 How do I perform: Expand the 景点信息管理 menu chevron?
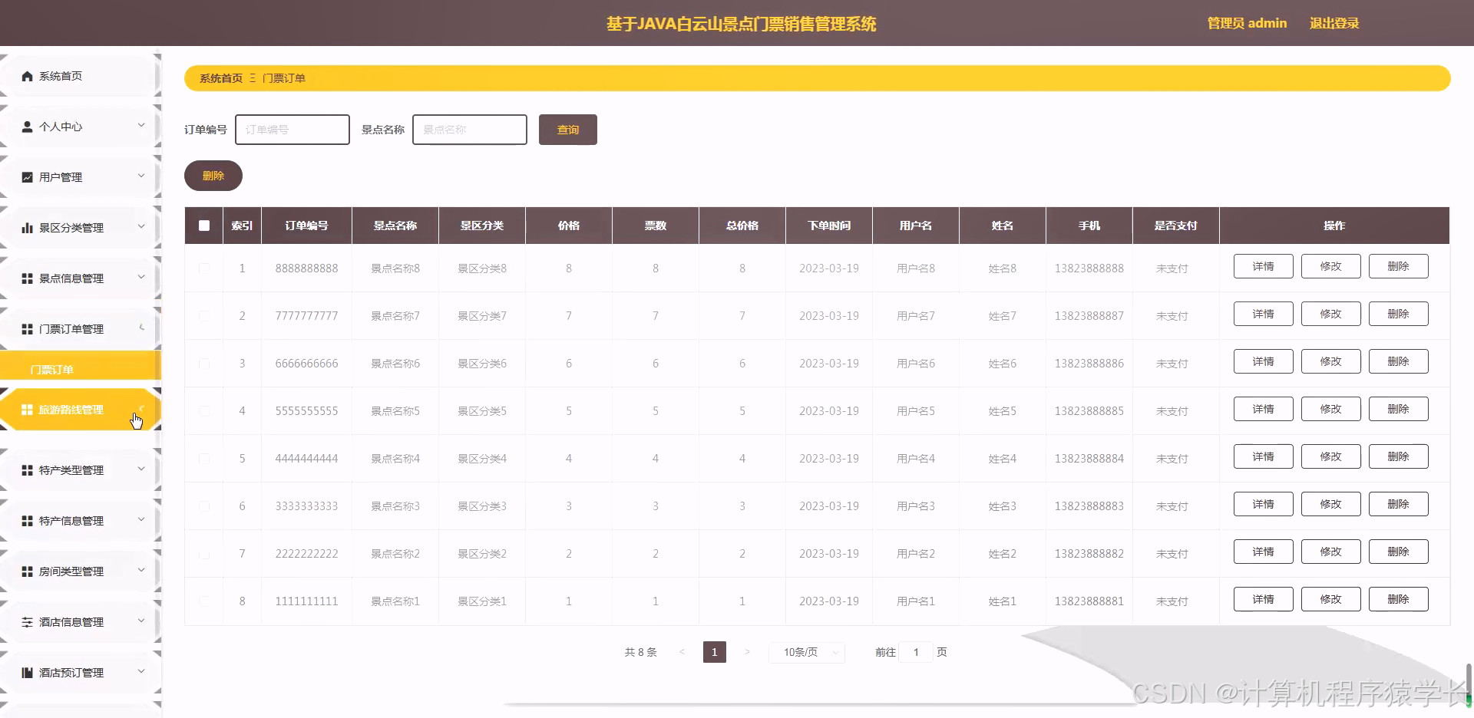click(141, 277)
